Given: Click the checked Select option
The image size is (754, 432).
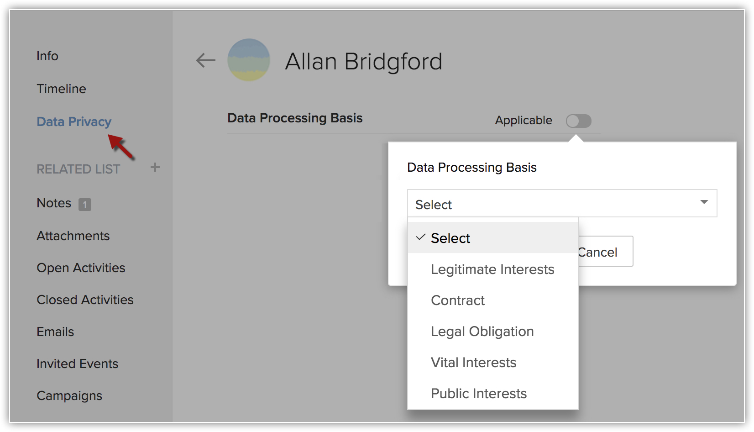Looking at the screenshot, I should pyautogui.click(x=492, y=237).
